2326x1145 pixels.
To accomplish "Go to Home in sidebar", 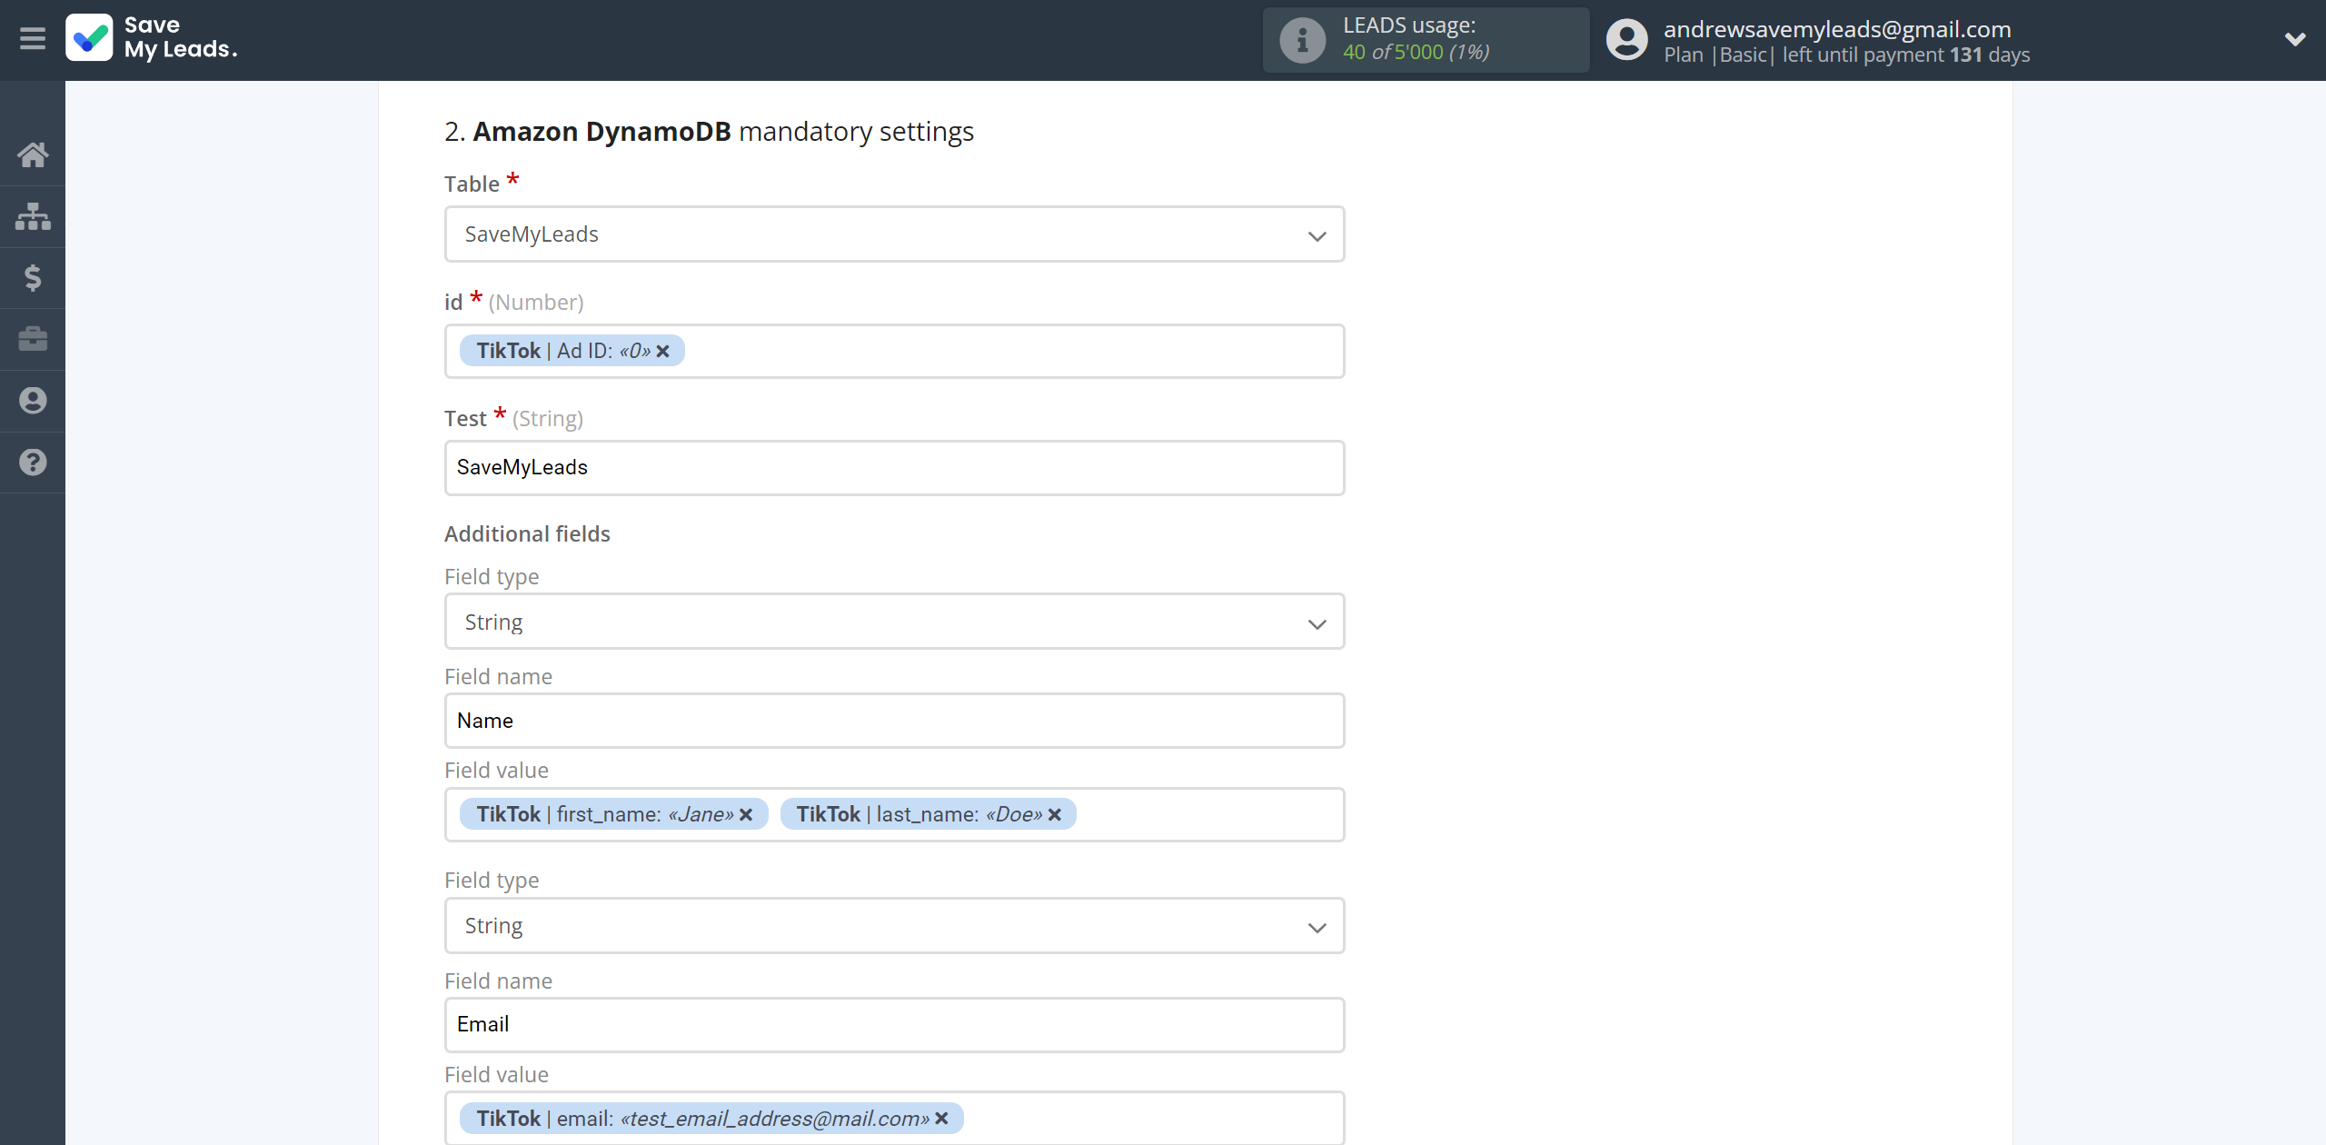I will (33, 154).
